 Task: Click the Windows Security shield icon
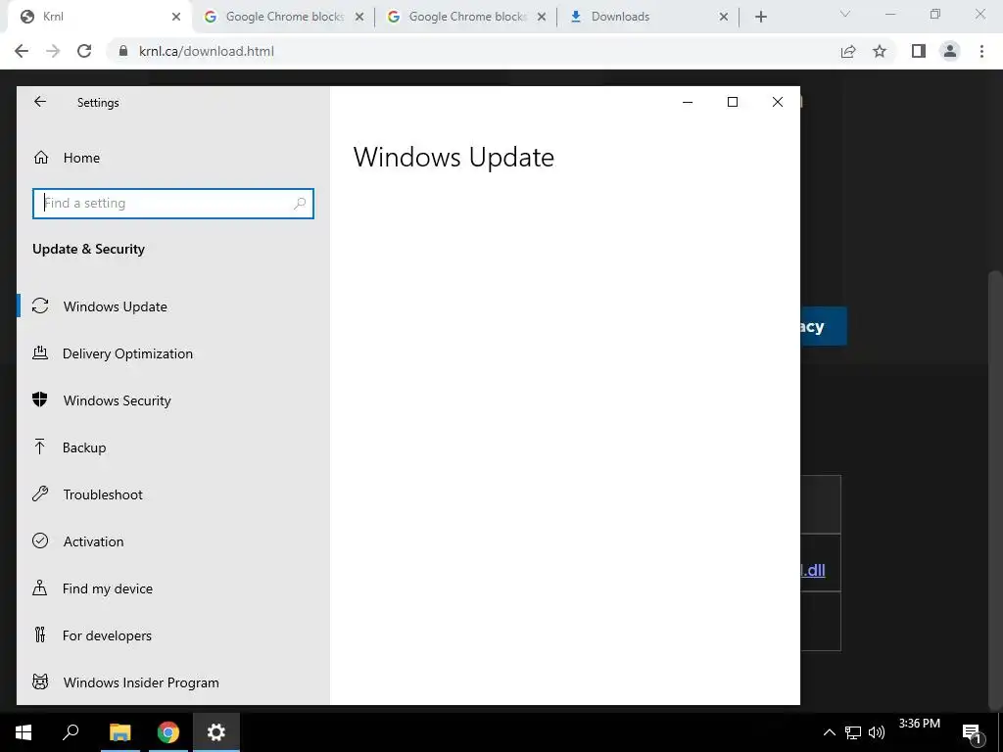click(x=39, y=399)
